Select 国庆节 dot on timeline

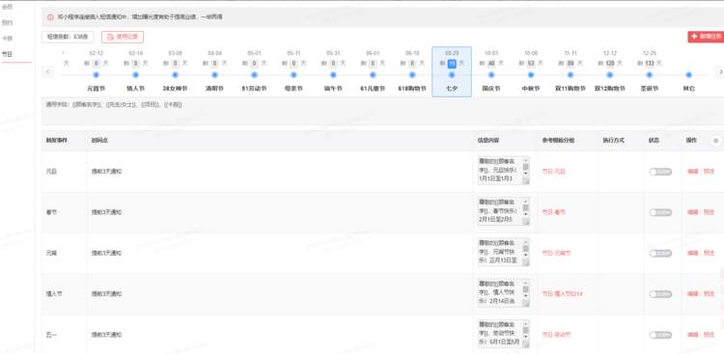pyautogui.click(x=491, y=75)
